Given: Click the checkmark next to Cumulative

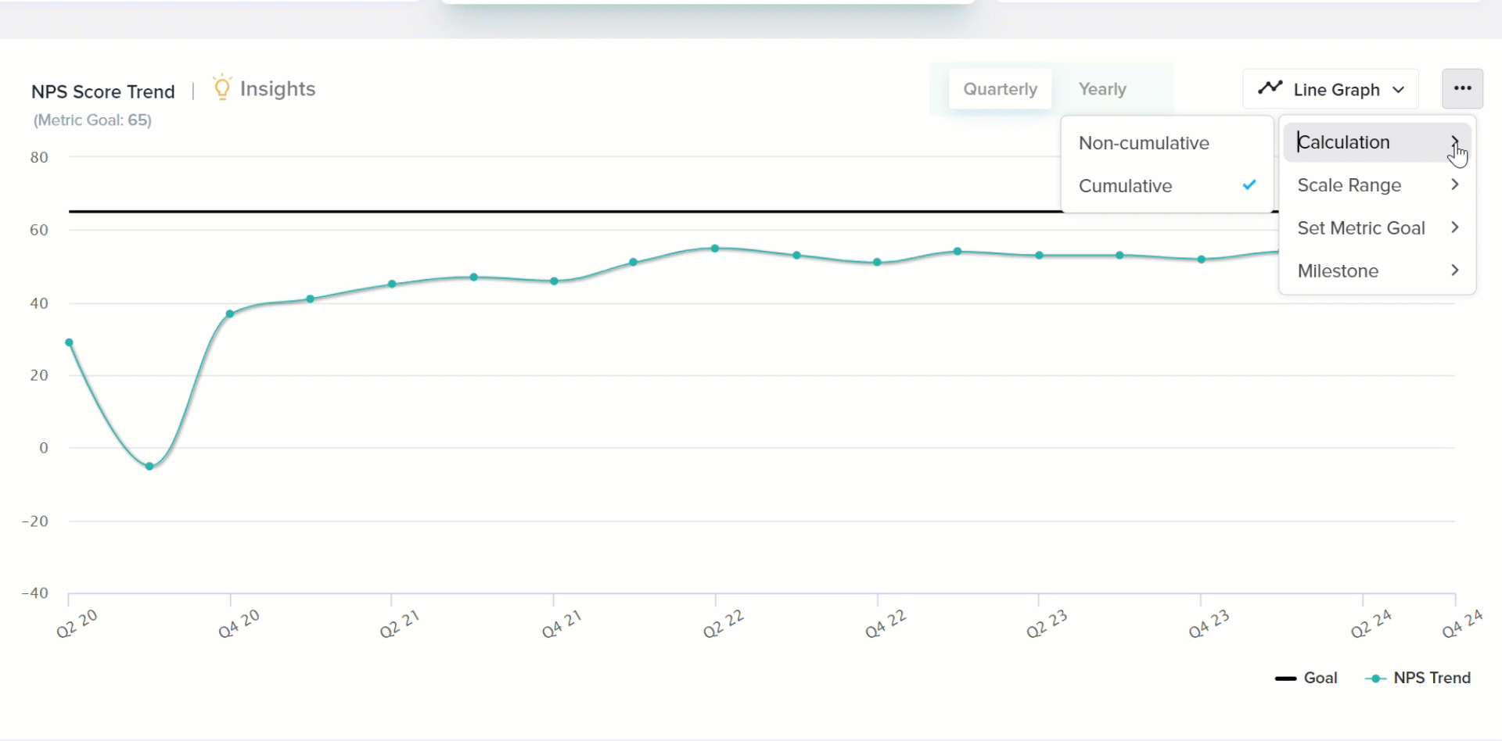Looking at the screenshot, I should pyautogui.click(x=1249, y=185).
